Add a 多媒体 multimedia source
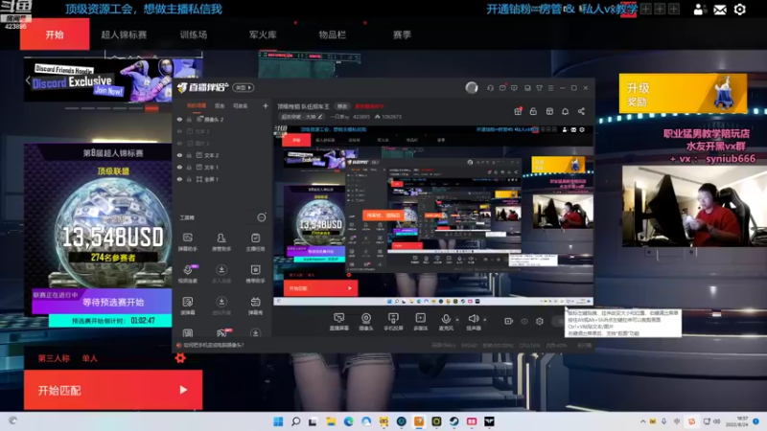The height and width of the screenshot is (431, 767). pyautogui.click(x=420, y=322)
